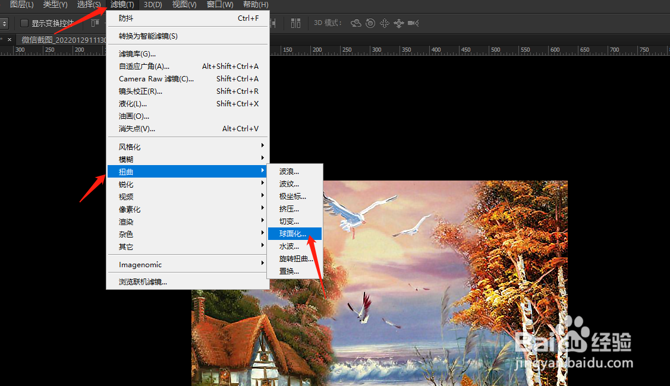
Task: Toggle the 显示变换控件 checkbox
Action: tap(24, 23)
